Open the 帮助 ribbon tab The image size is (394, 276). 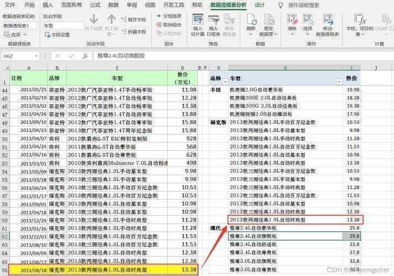[x=197, y=5]
